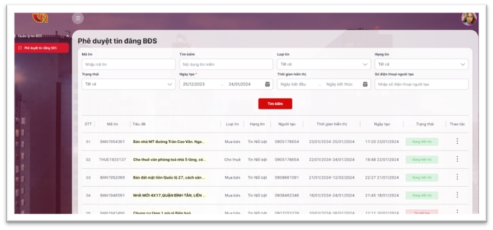Viewport: 493px width, 230px height.
Task: Expand the Hạng tin dropdown
Action: 421,64
